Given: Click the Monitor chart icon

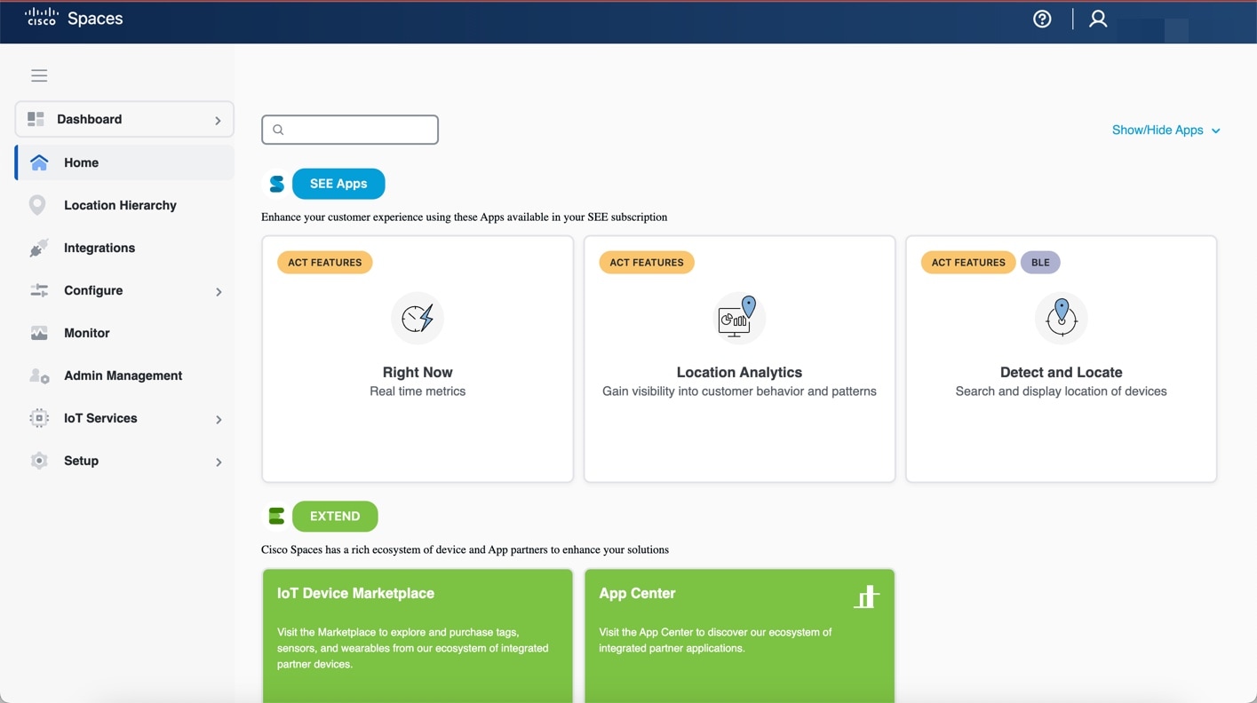Looking at the screenshot, I should click(x=39, y=333).
